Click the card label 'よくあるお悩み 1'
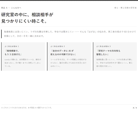 click(x=12, y=46)
